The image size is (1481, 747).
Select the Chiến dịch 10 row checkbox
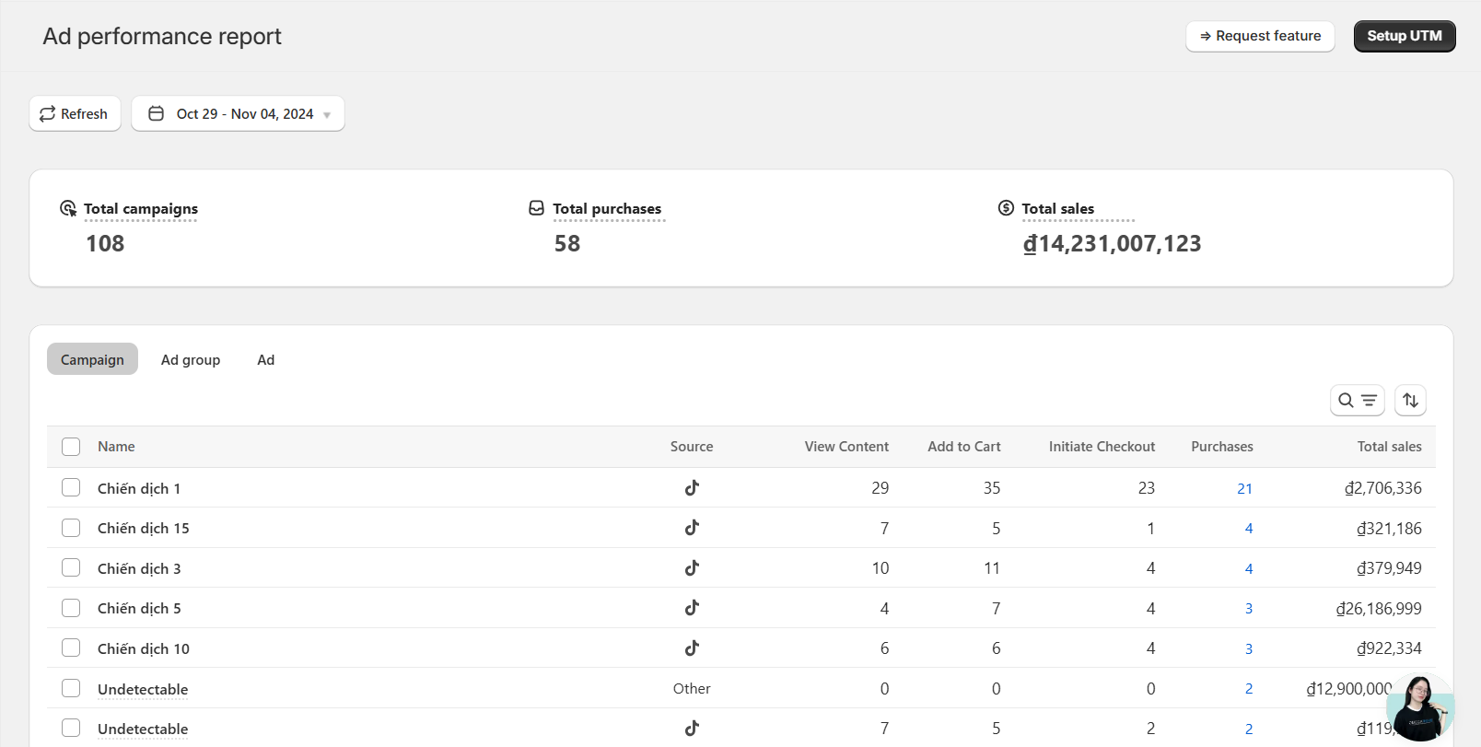point(71,648)
